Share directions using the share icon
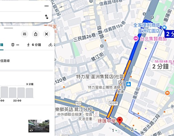 point(35,34)
